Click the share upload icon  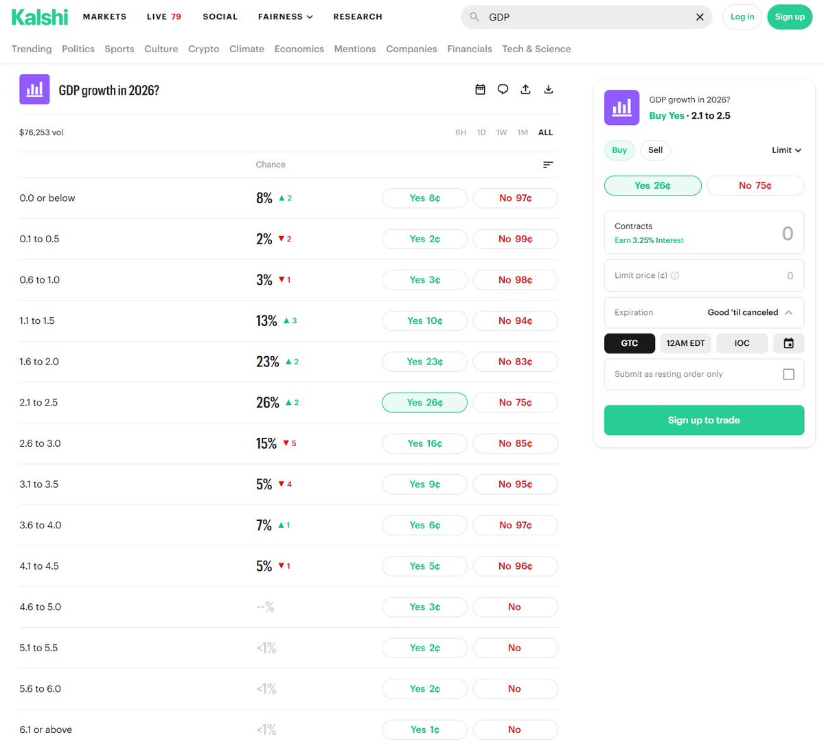[x=525, y=89]
